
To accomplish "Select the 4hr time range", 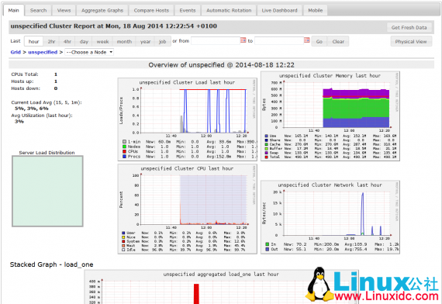I will tap(67, 41).
